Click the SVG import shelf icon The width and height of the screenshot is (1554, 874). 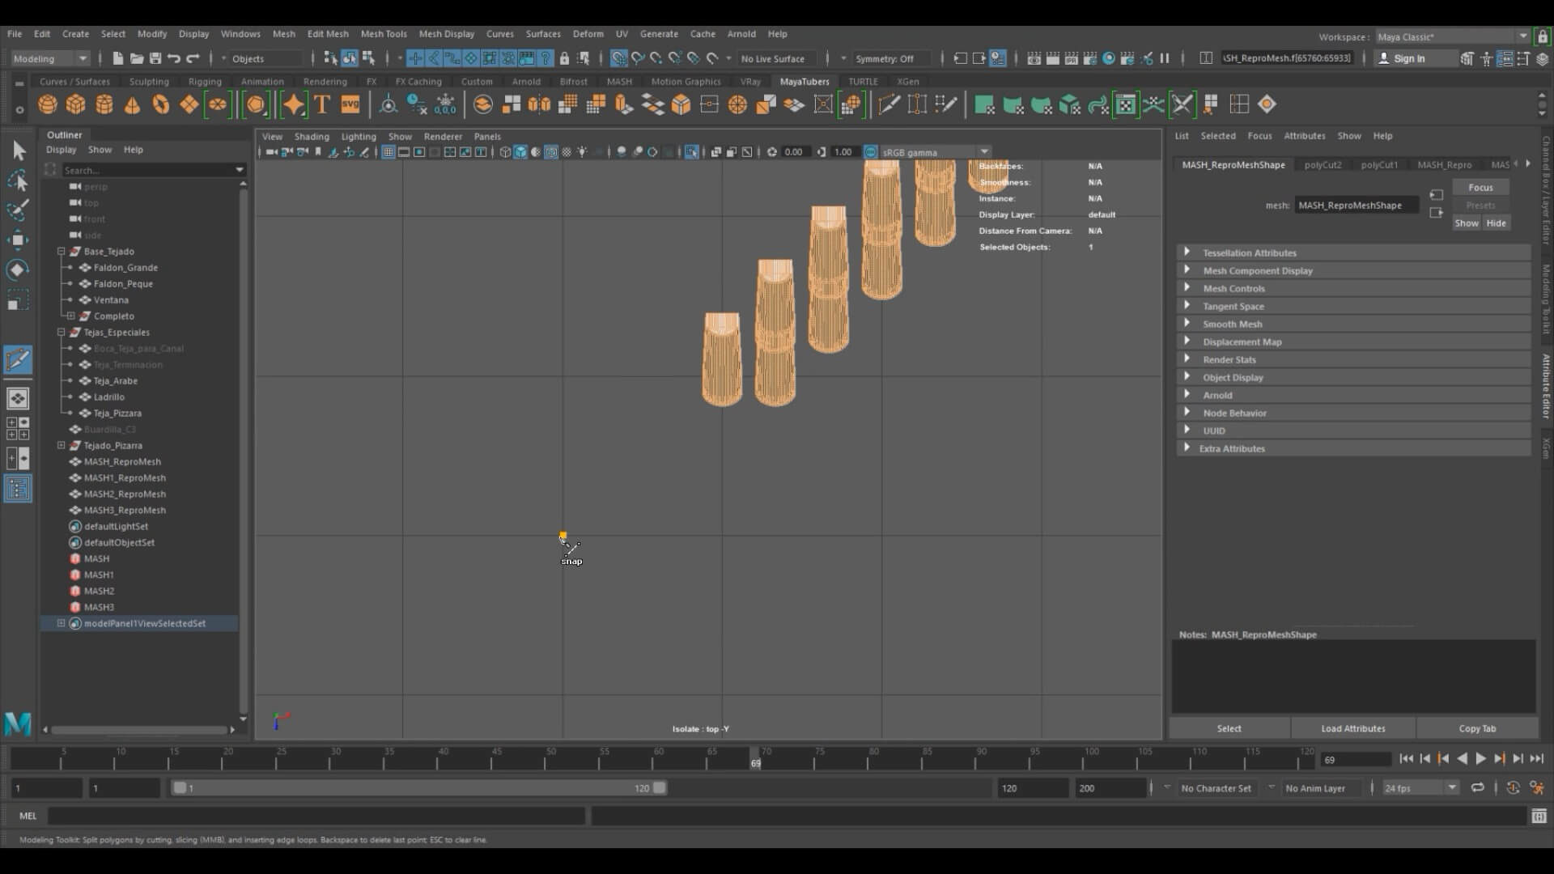pos(350,104)
